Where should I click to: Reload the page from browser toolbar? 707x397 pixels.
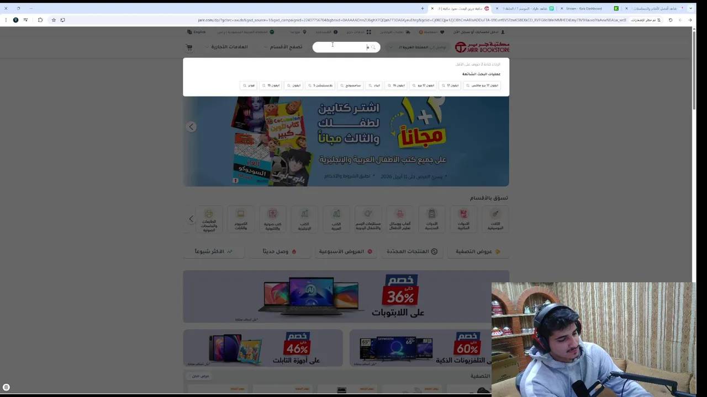671,20
